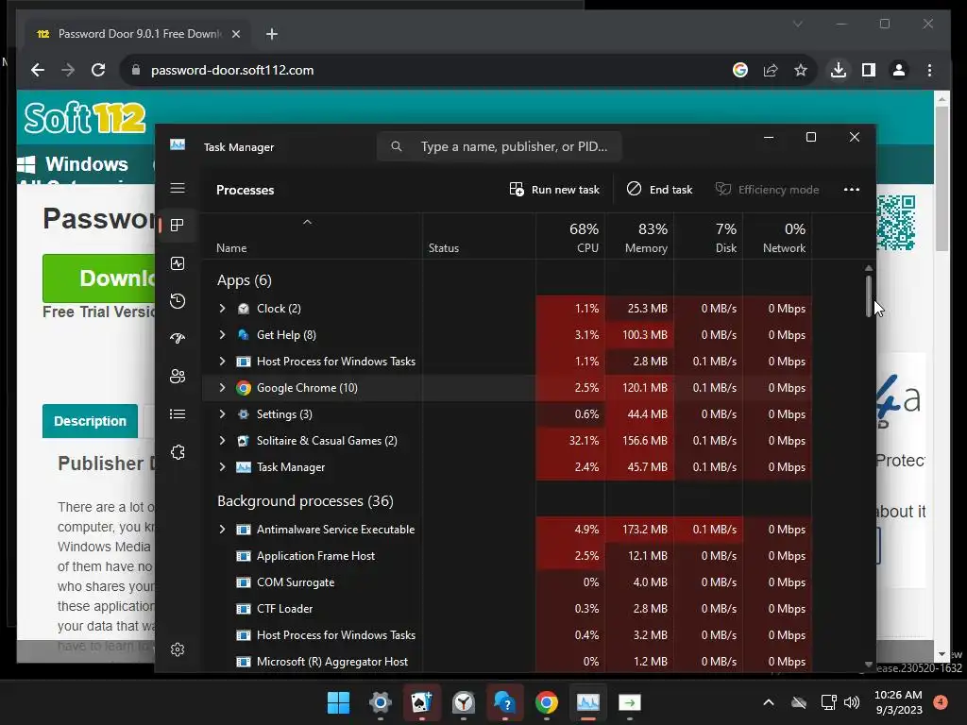This screenshot has width=967, height=725.
Task: Open App history icon in sidebar
Action: 178,301
